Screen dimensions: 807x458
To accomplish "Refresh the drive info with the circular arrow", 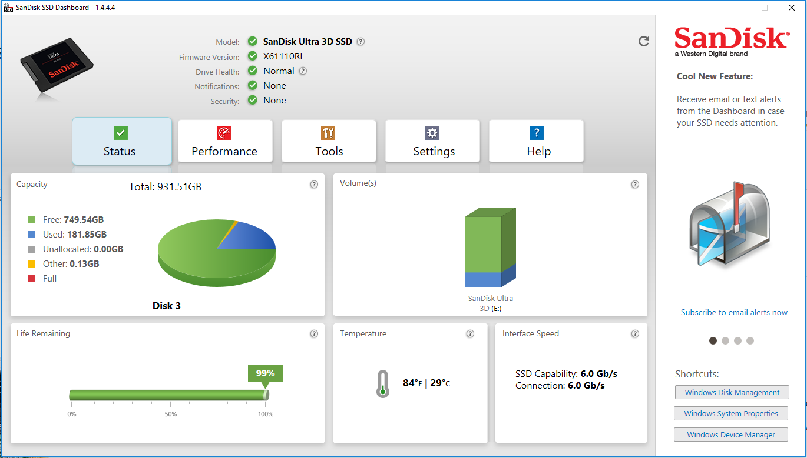I will click(644, 41).
